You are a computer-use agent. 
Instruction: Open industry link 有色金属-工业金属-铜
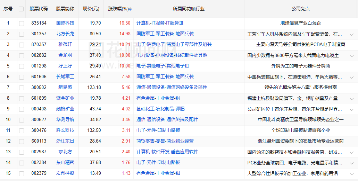(x=158, y=98)
